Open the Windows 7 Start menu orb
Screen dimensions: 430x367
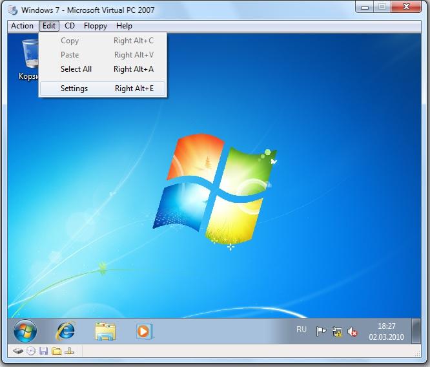[25, 331]
